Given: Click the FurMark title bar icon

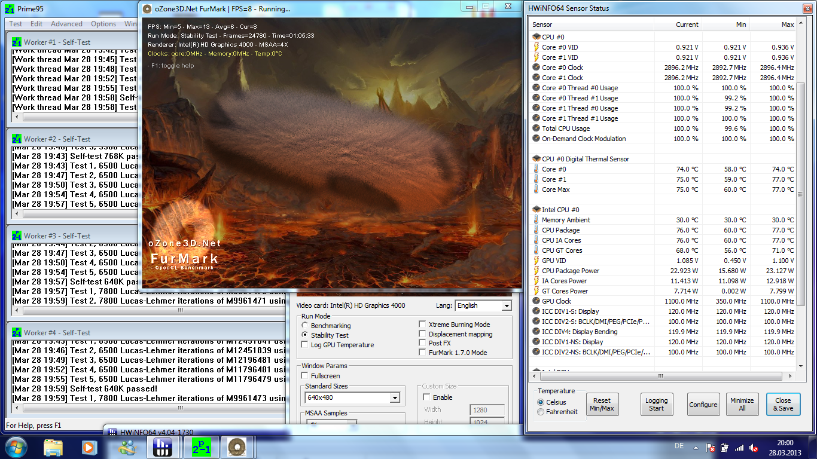Looking at the screenshot, I should (x=148, y=9).
